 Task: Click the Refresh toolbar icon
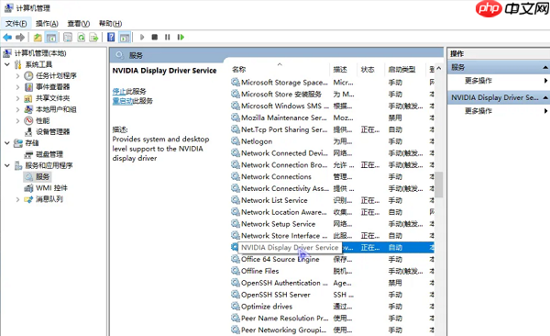coord(81,37)
